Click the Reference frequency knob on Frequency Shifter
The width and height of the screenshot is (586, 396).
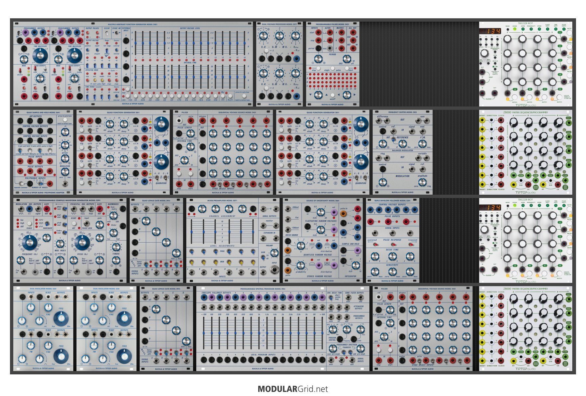pos(402,144)
